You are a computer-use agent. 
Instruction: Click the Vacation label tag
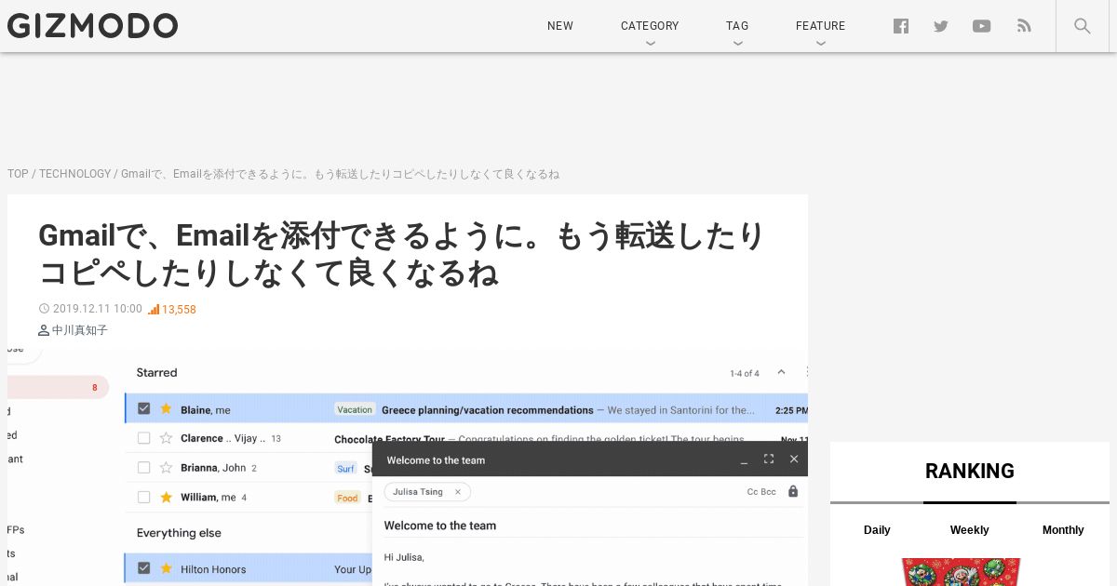coord(355,409)
